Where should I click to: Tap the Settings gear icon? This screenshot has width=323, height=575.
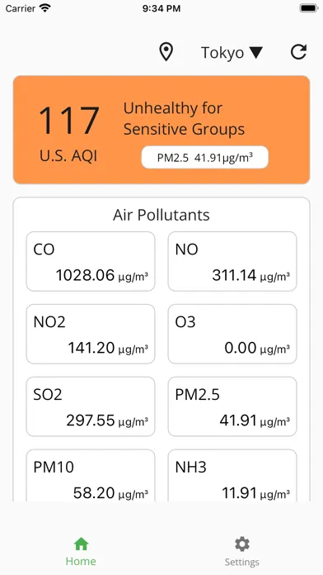pyautogui.click(x=241, y=544)
